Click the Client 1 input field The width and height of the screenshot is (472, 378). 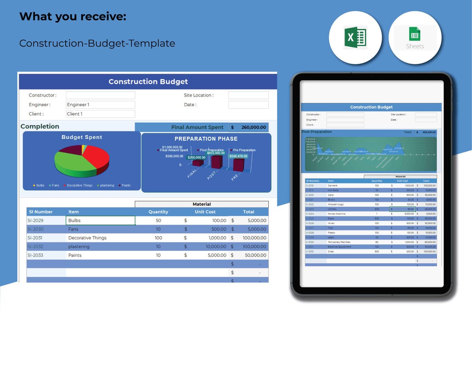coord(100,114)
